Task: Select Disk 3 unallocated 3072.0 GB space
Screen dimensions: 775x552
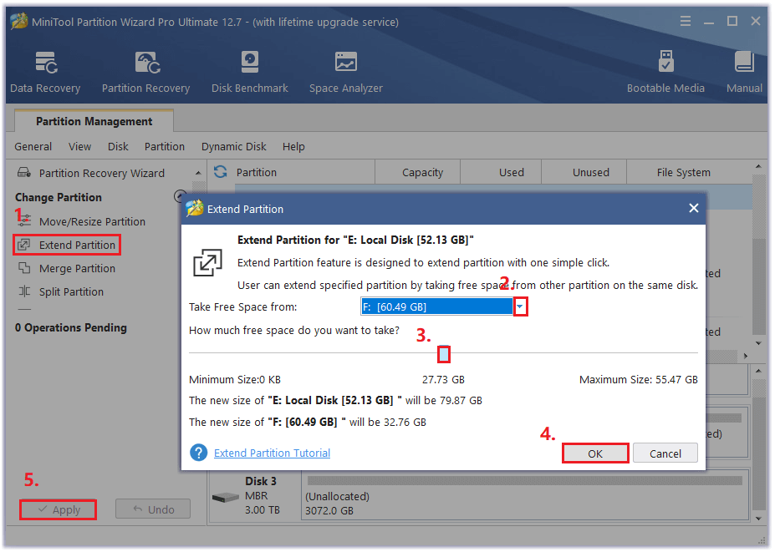Action: [525, 496]
